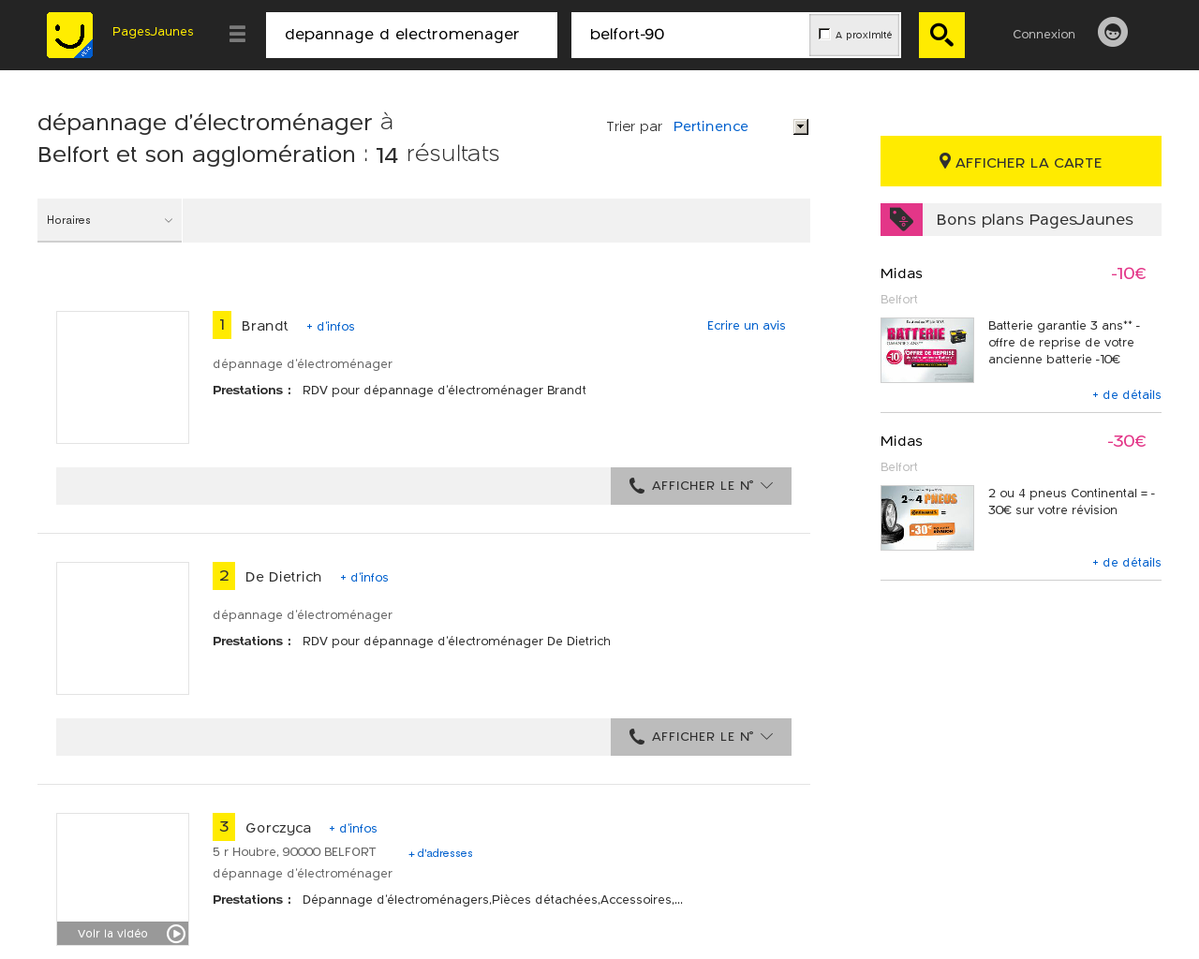Open + d'infos for De Dietrich
The image size is (1199, 959).
tap(364, 578)
